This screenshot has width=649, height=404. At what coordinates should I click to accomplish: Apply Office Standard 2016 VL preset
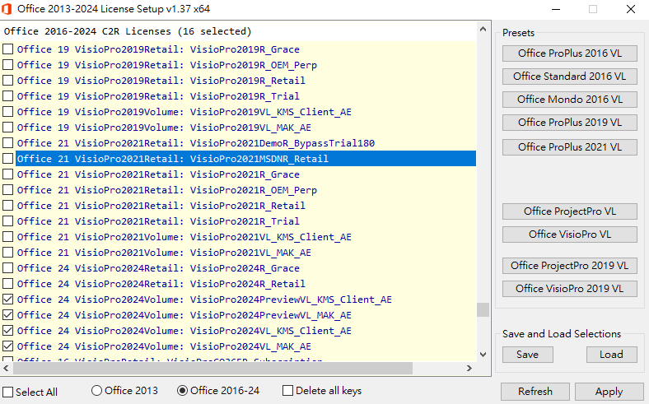tap(570, 77)
